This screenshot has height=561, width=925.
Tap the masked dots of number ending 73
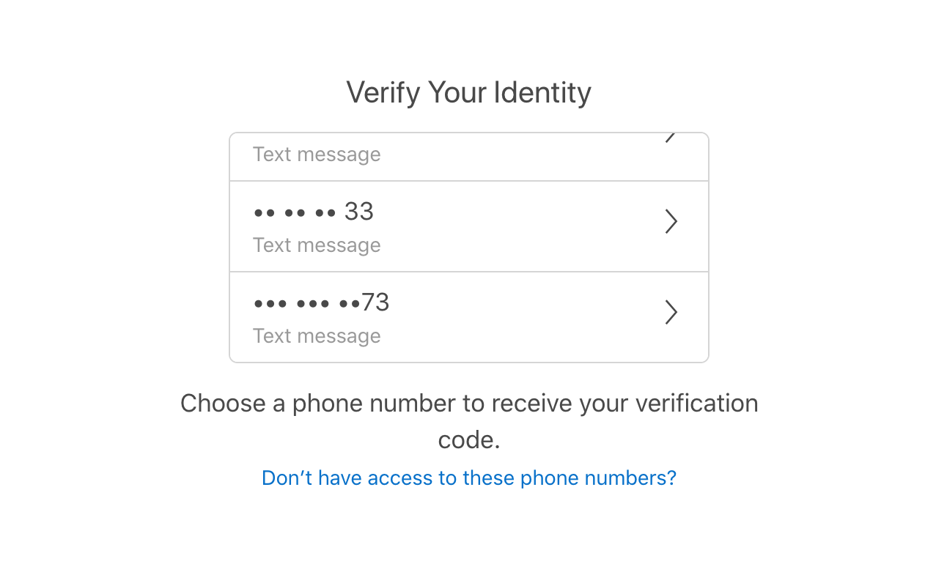[307, 304]
